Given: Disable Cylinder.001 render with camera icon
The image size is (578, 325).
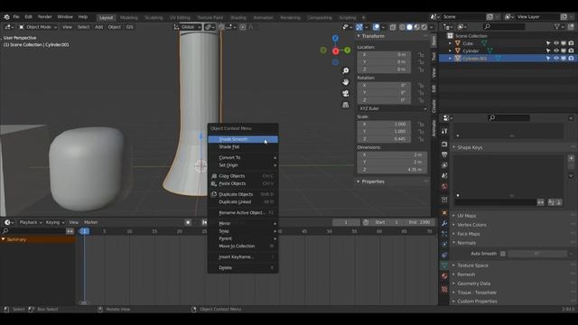Looking at the screenshot, I should (x=571, y=58).
